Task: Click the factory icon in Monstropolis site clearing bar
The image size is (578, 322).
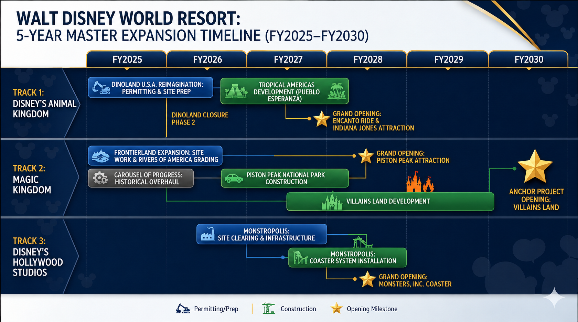Action: tap(208, 234)
